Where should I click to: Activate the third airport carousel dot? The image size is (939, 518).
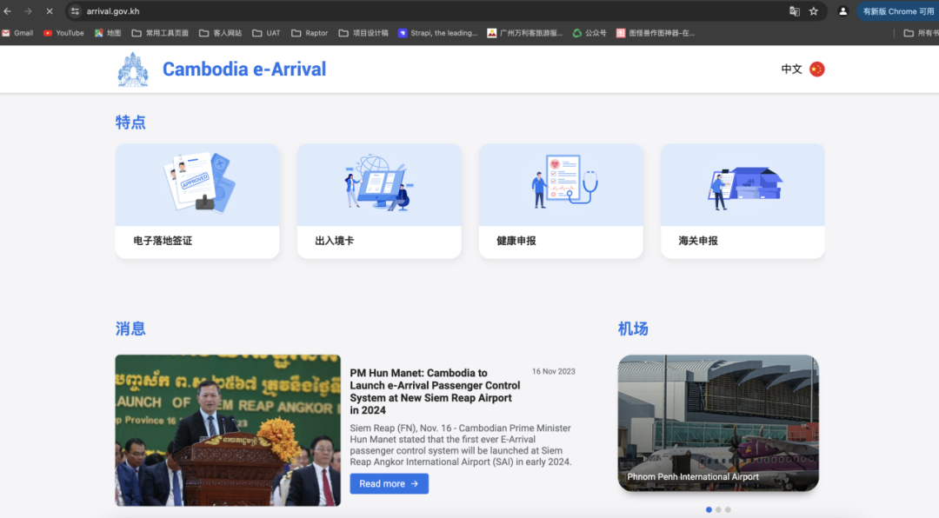coord(728,510)
